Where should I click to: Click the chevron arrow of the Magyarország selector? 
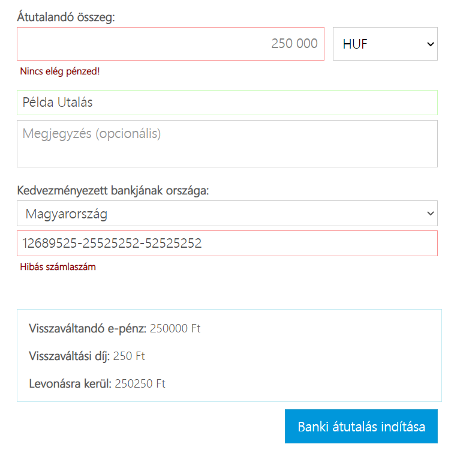[431, 214]
